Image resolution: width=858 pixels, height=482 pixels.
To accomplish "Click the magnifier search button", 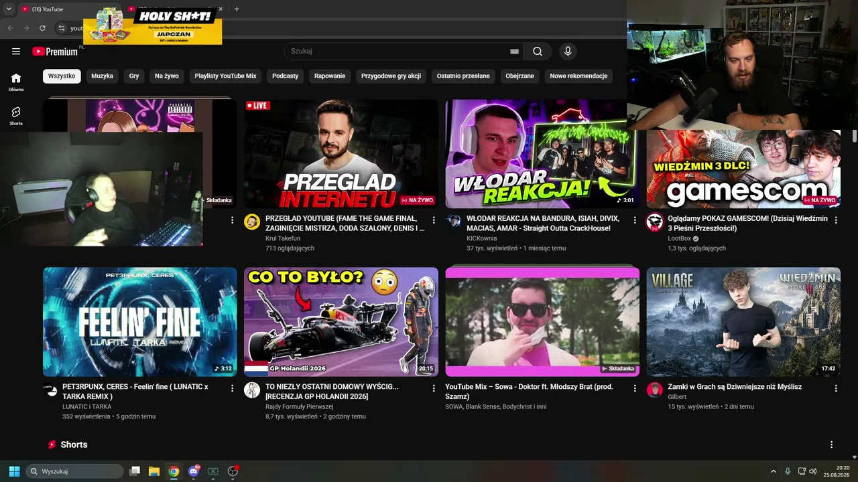I will point(538,52).
